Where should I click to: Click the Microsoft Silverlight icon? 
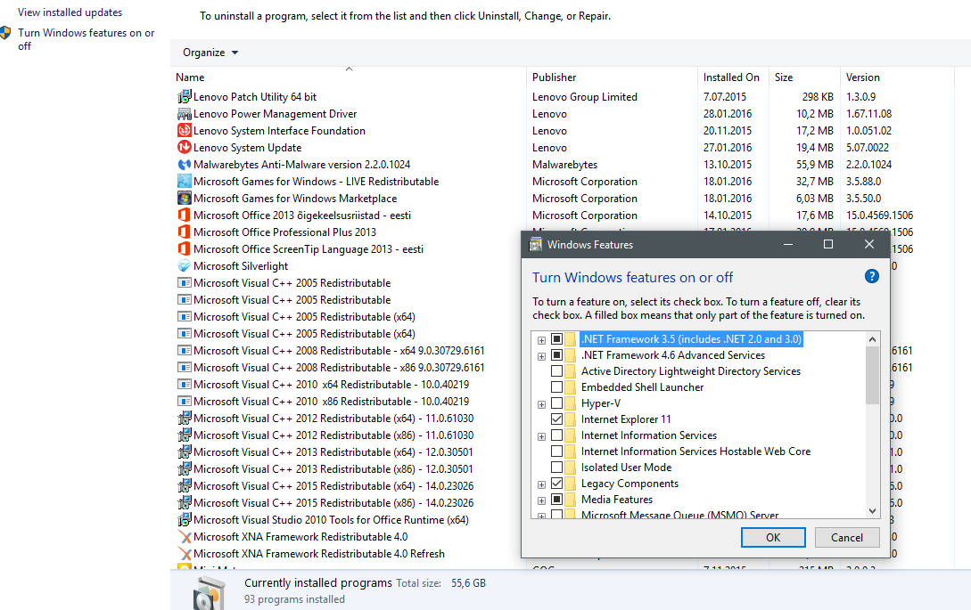(x=184, y=266)
